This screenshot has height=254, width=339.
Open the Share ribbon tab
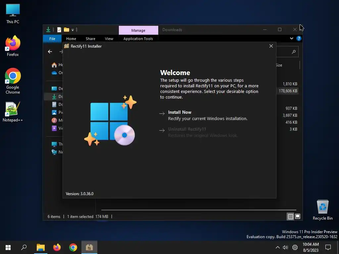[90, 39]
